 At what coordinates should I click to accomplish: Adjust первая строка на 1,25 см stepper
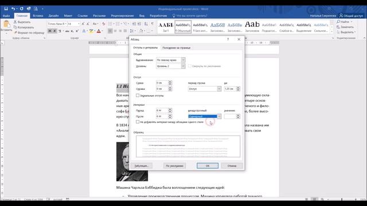point(238,89)
